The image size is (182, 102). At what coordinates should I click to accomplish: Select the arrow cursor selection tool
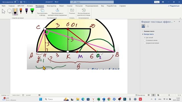point(4,11)
